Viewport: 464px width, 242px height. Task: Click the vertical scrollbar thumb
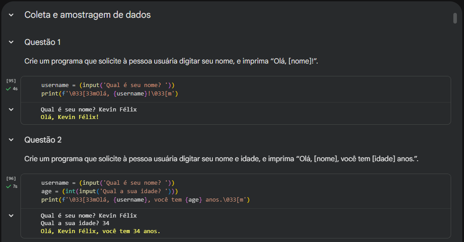click(455, 18)
